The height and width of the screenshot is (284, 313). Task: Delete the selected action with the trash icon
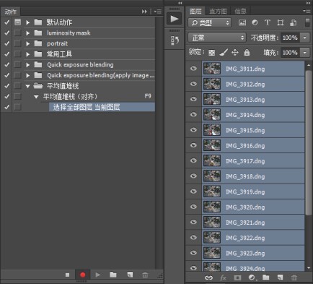click(x=145, y=275)
